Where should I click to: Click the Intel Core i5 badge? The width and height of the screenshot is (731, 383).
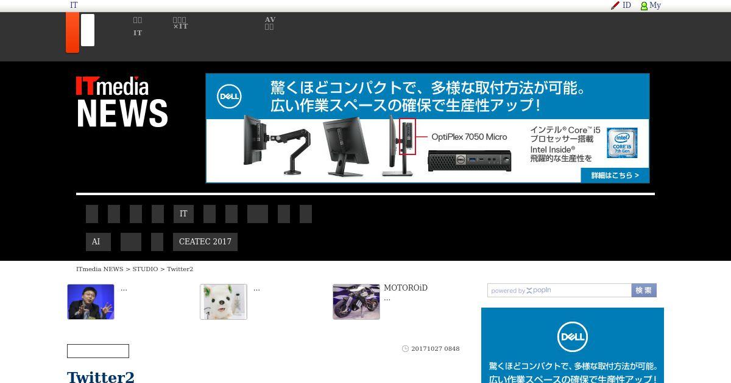[x=622, y=143]
